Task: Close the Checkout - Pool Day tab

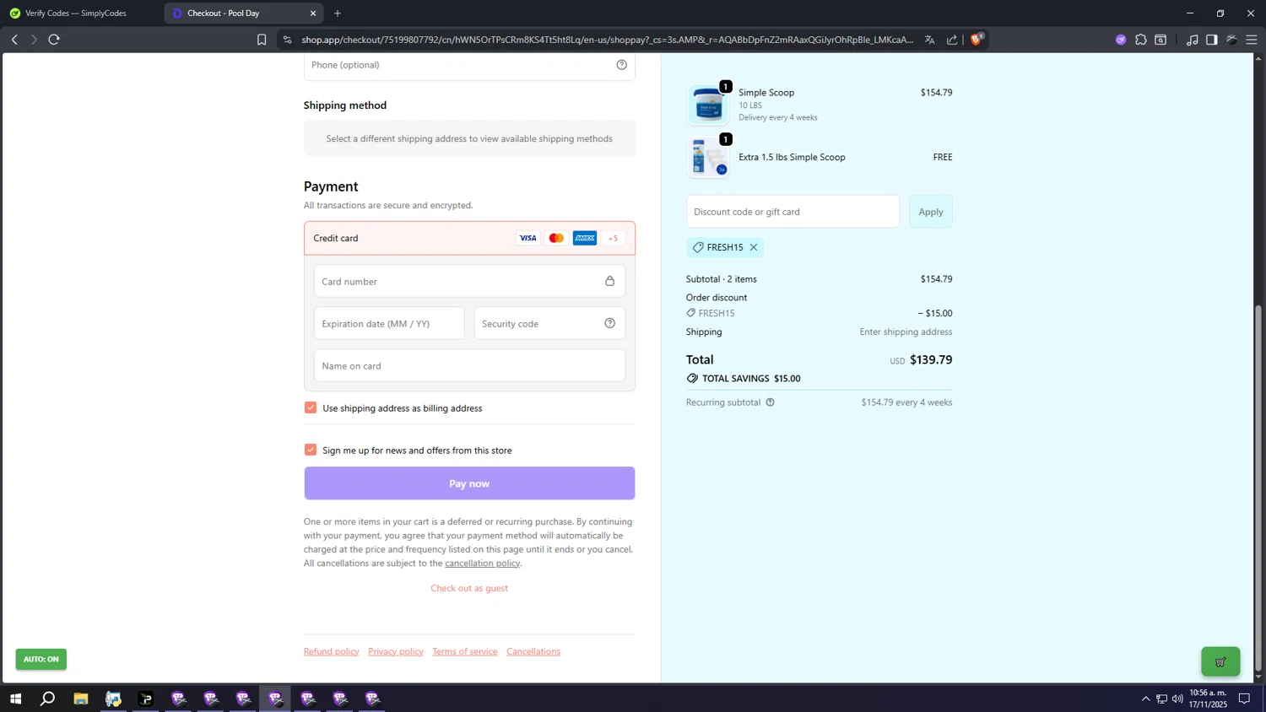Action: (313, 13)
